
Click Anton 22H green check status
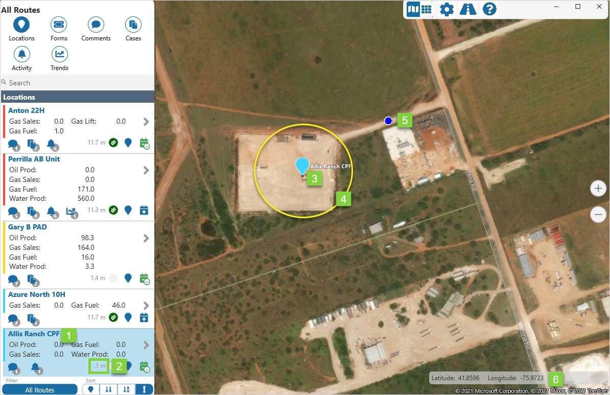[x=113, y=143]
